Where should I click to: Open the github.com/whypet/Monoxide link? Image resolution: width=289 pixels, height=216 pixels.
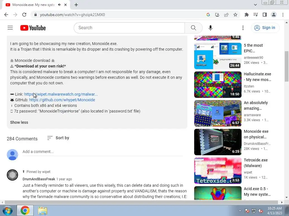pos(62,100)
